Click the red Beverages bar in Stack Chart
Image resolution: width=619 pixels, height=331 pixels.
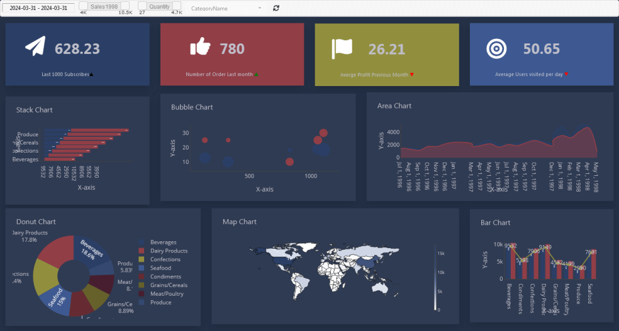click(x=60, y=159)
